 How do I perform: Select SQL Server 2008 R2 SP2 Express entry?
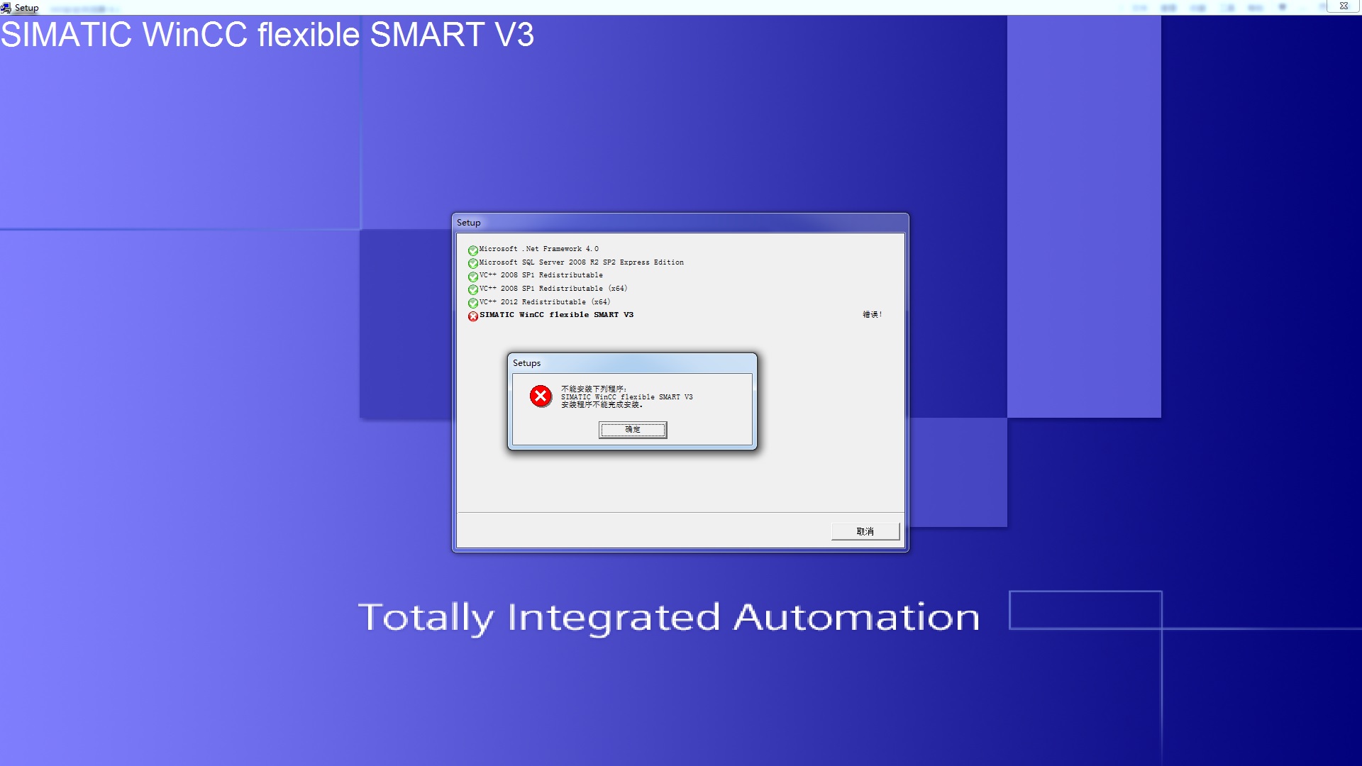(x=581, y=262)
